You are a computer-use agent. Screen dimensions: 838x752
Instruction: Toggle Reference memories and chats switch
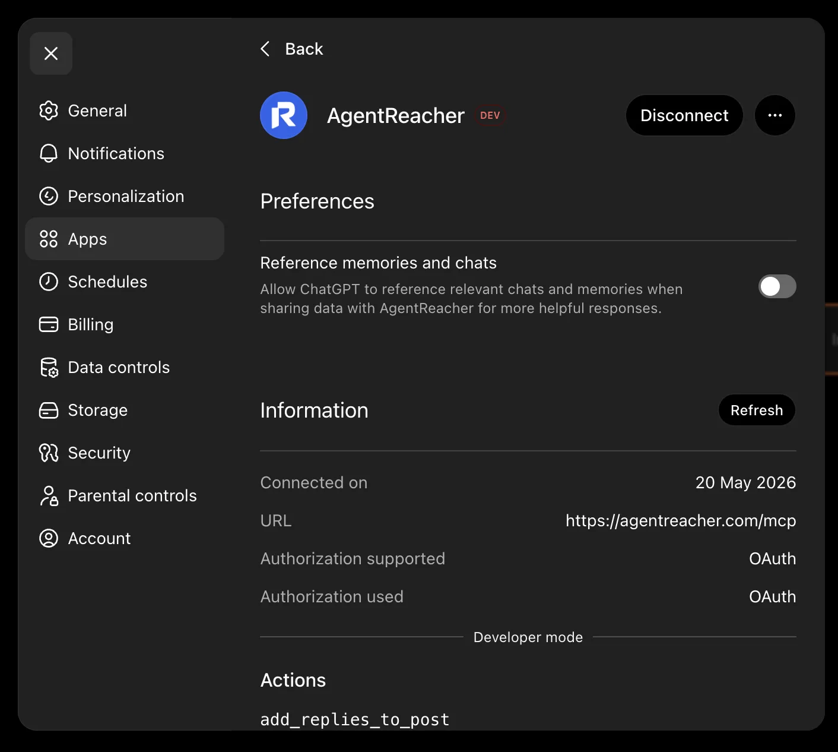click(777, 286)
